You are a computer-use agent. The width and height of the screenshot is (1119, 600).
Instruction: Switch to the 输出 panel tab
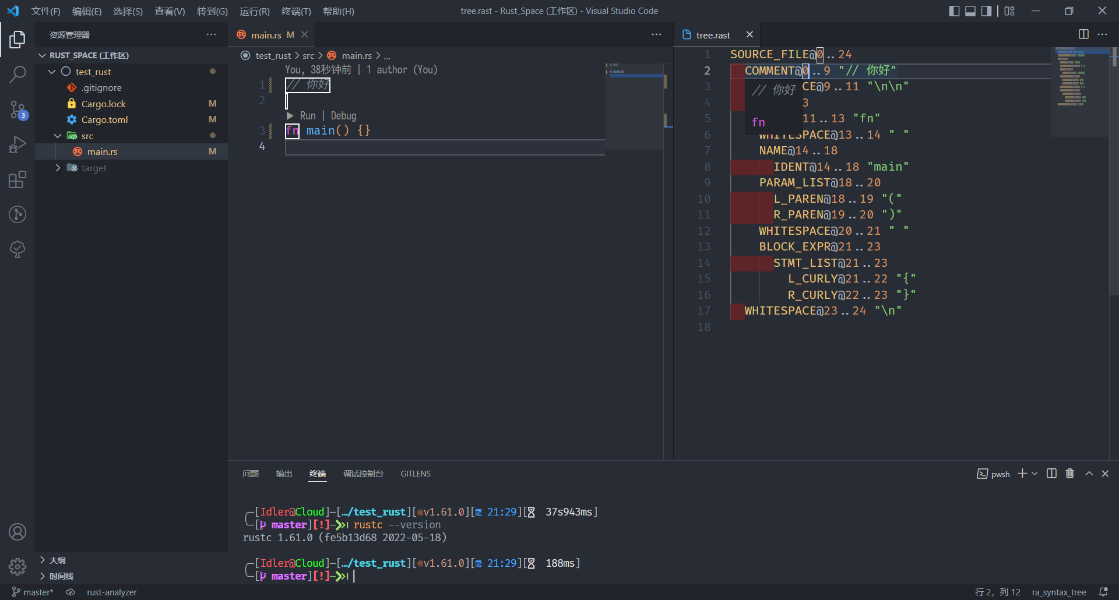click(284, 474)
